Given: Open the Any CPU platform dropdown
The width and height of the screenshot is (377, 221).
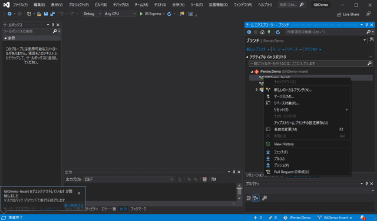Looking at the screenshot, I should pyautogui.click(x=120, y=14).
